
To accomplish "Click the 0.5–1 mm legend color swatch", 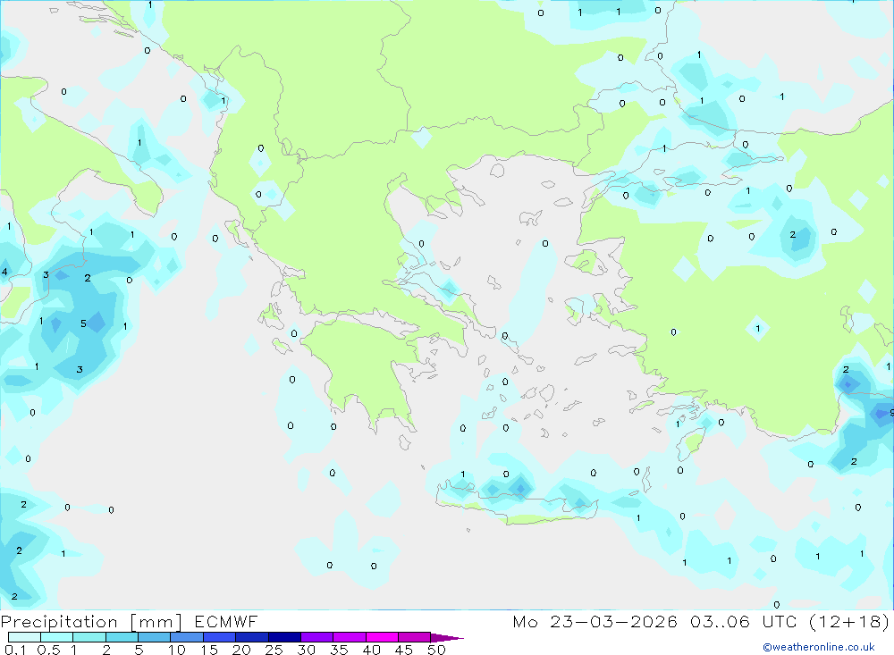I will [57, 637].
